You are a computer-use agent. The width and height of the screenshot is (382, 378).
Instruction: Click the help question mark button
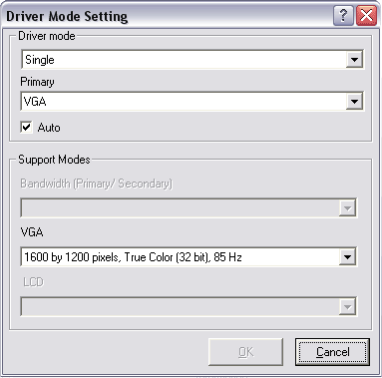[343, 15]
